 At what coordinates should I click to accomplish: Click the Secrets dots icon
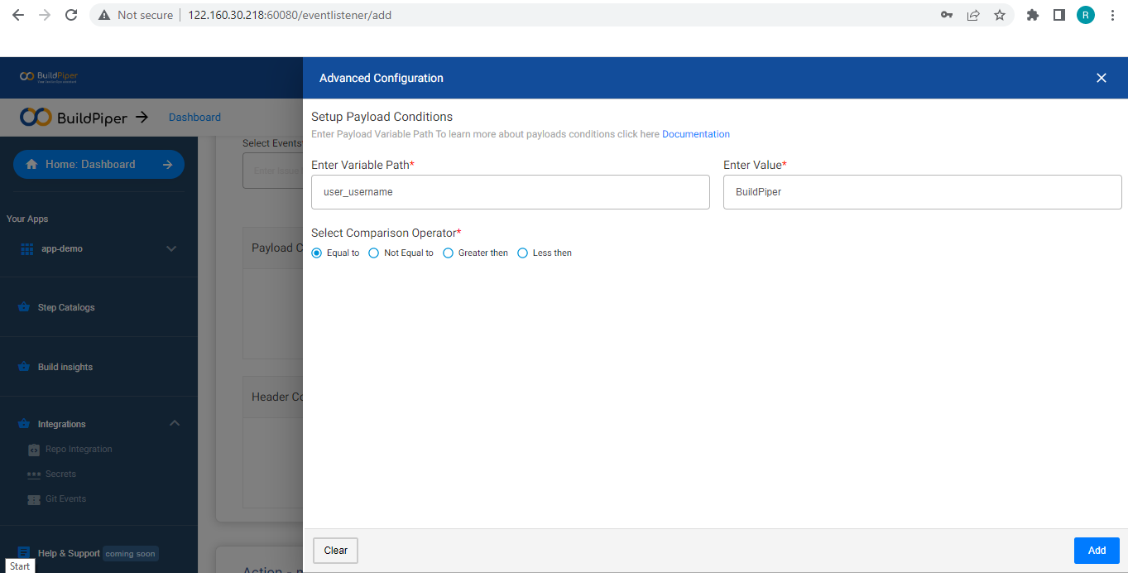click(x=34, y=474)
